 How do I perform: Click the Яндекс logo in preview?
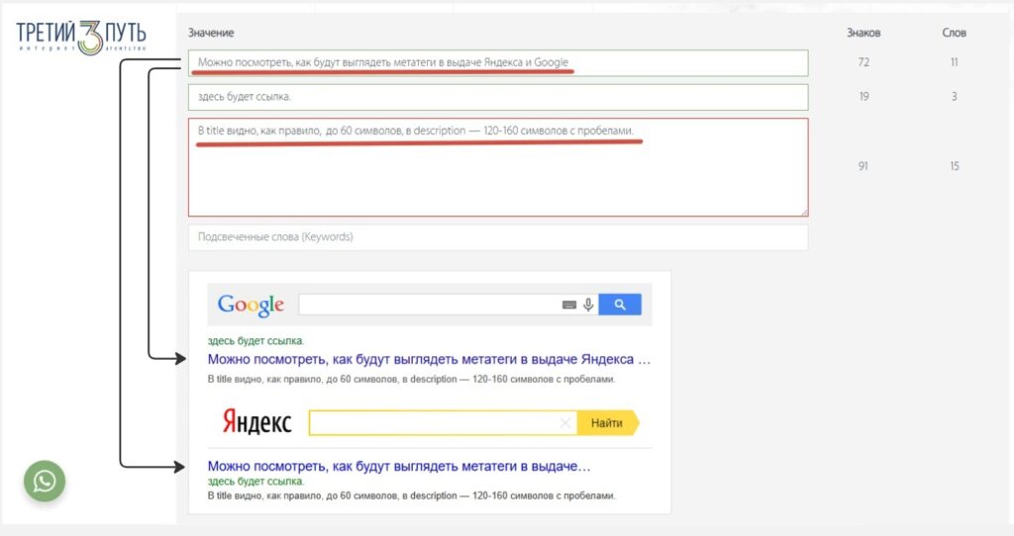pyautogui.click(x=256, y=422)
